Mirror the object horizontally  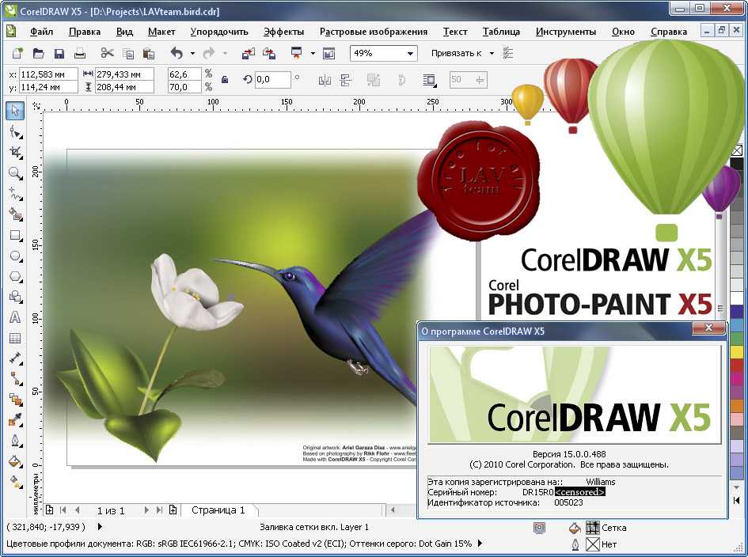325,80
